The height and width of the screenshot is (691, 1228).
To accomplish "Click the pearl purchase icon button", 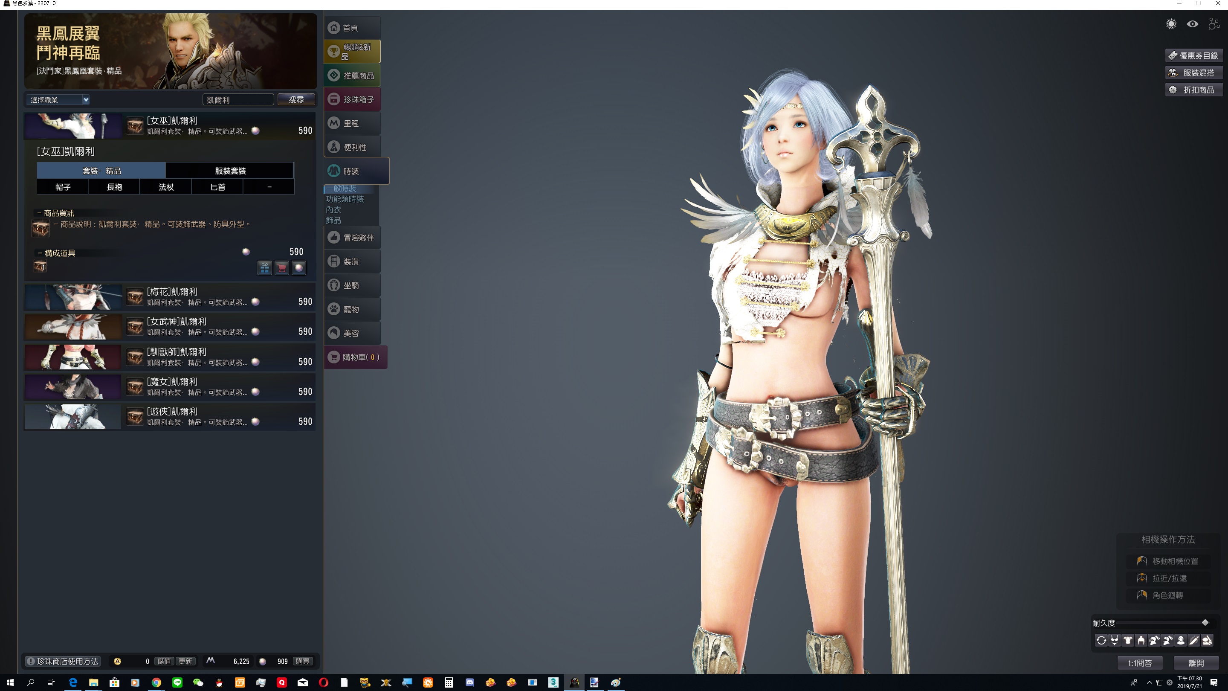I will coord(299,268).
